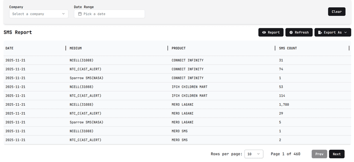Image resolution: width=354 pixels, height=162 pixels.
Task: Click SMS count 2 in last row
Action: [x=280, y=140]
